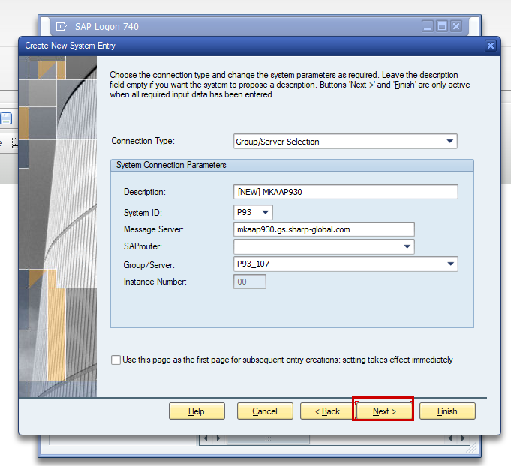Click the 'Description:' label
The image size is (511, 466).
click(145, 192)
